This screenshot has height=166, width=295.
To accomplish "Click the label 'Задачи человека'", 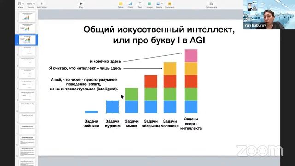I will 170,124.
